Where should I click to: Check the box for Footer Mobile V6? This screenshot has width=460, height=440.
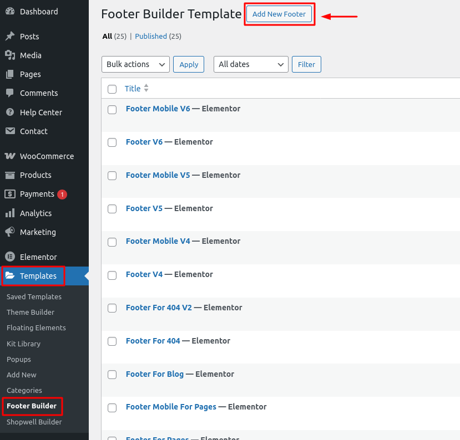112,110
